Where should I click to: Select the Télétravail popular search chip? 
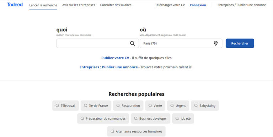pos(66,105)
